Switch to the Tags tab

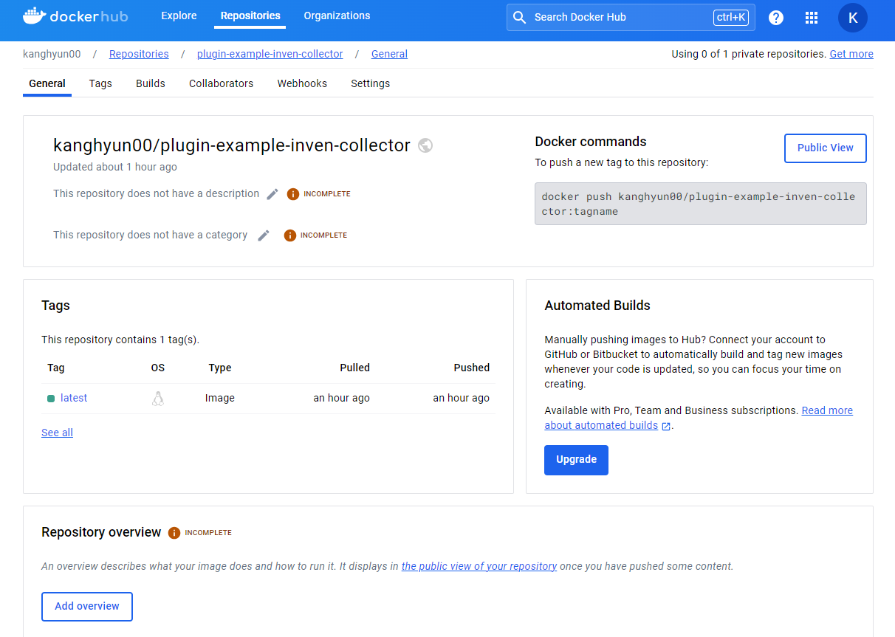coord(100,83)
